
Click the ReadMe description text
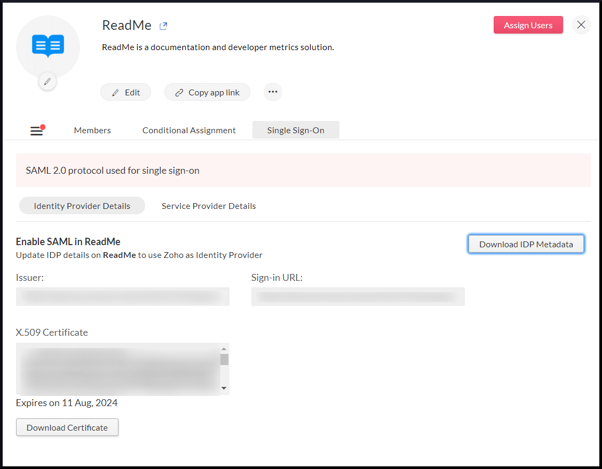click(x=218, y=47)
